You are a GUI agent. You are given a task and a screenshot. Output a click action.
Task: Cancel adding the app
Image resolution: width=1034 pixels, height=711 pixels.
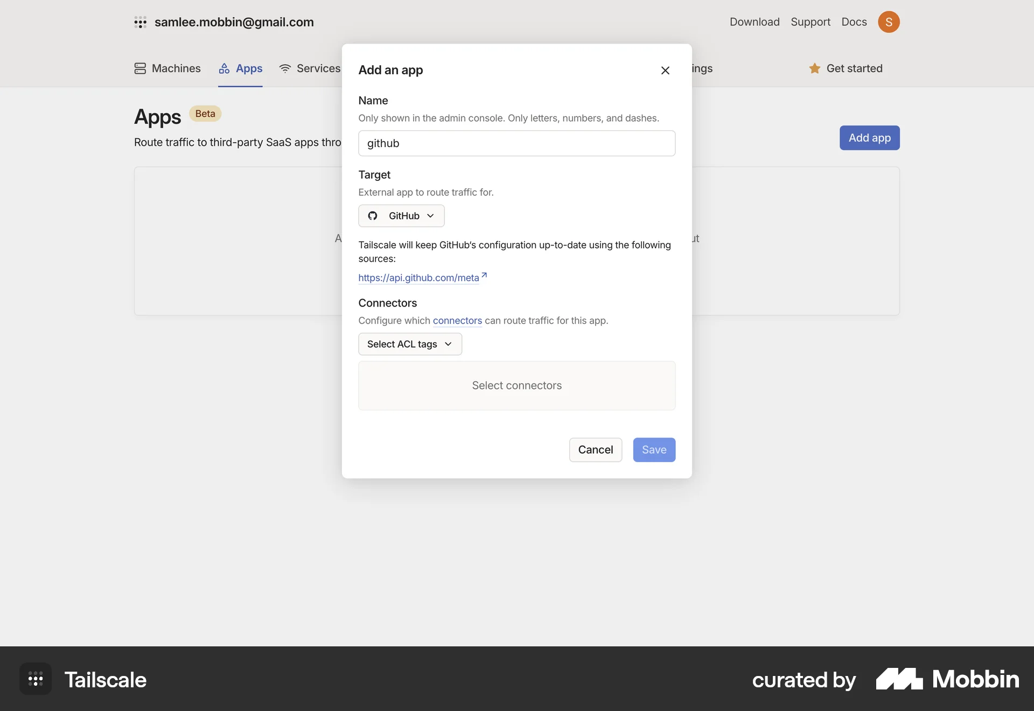point(595,450)
